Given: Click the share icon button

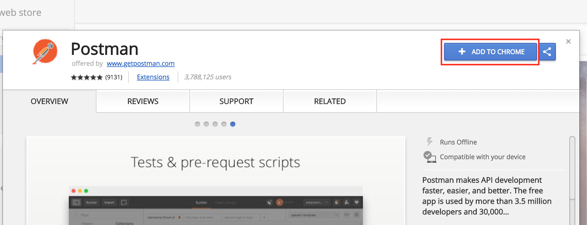Looking at the screenshot, I should click(x=547, y=52).
